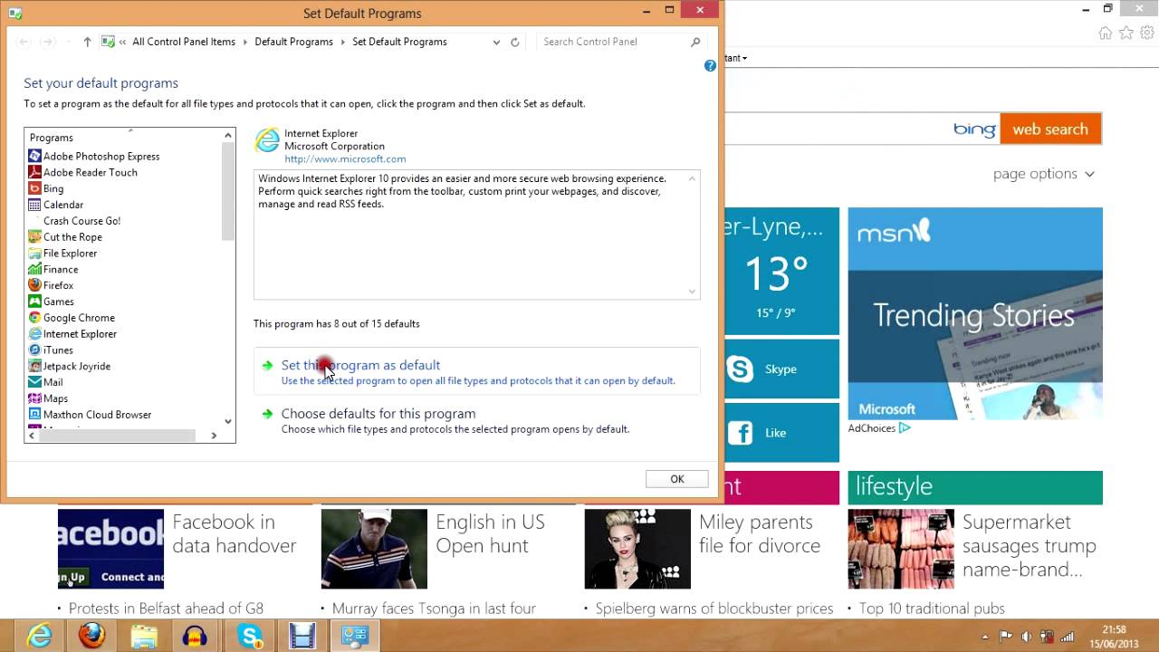Open Supermarket sausages story thumbnail
Viewport: 1159px width, 652px height.
tap(901, 549)
